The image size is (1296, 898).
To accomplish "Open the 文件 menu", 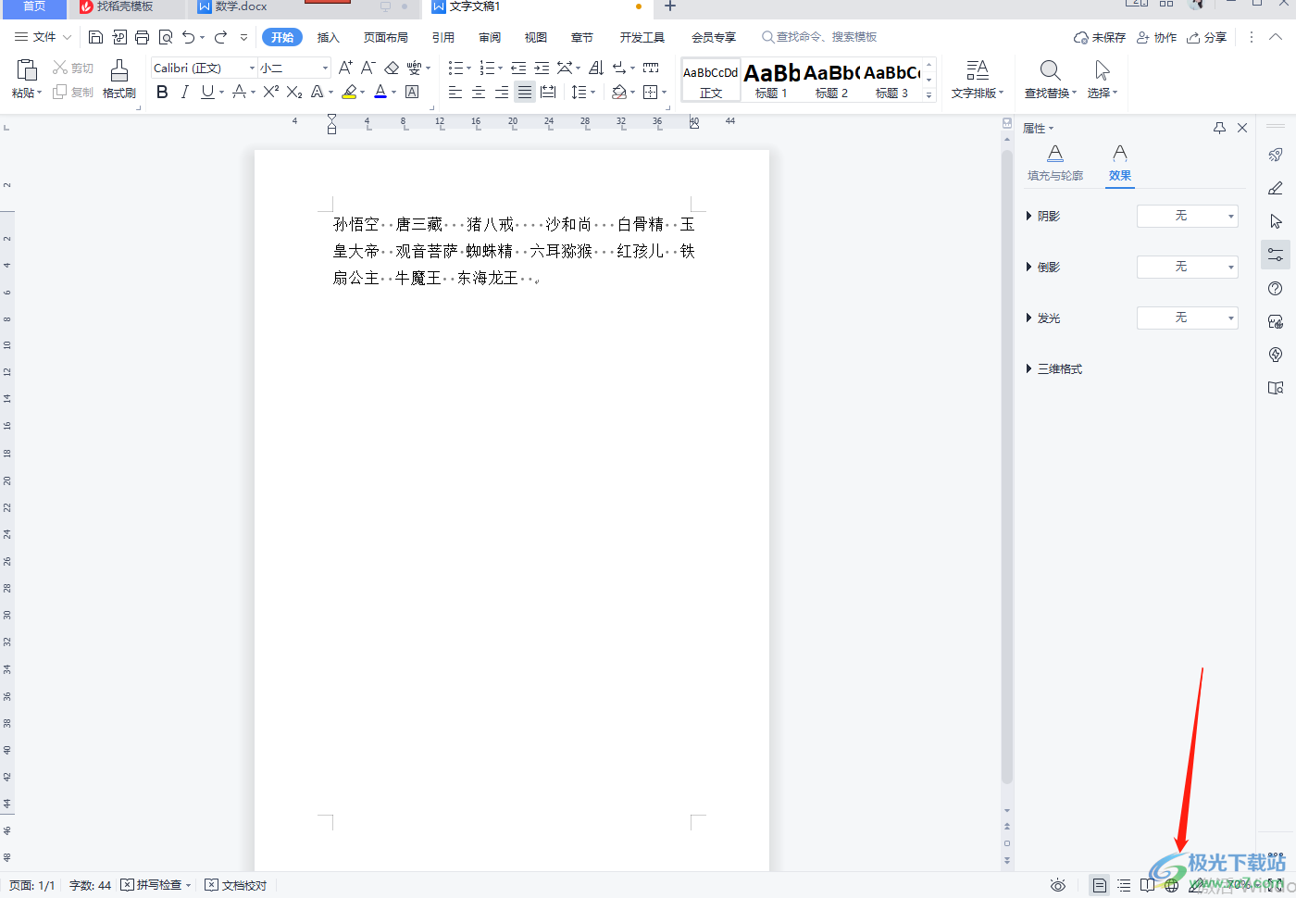I will tap(44, 37).
